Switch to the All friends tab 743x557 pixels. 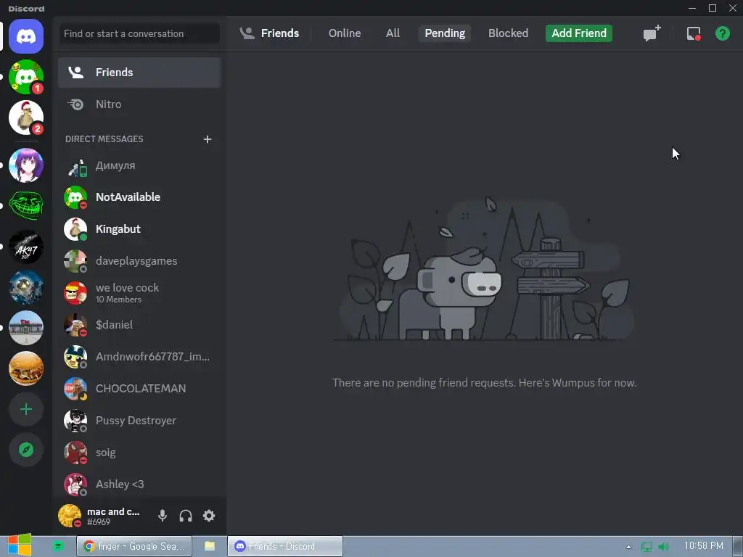pyautogui.click(x=393, y=33)
